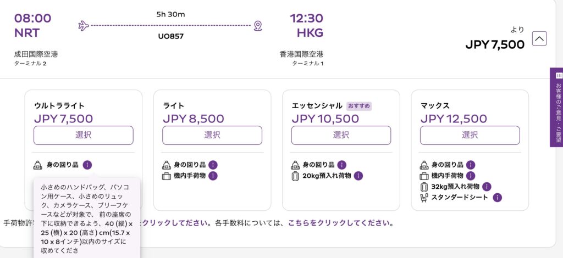The height and width of the screenshot is (258, 563).
Task: Click the personal item bag icon in マックス
Action: pyautogui.click(x=424, y=165)
